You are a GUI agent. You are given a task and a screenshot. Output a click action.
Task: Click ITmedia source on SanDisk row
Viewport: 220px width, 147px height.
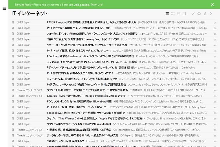tap(31, 96)
